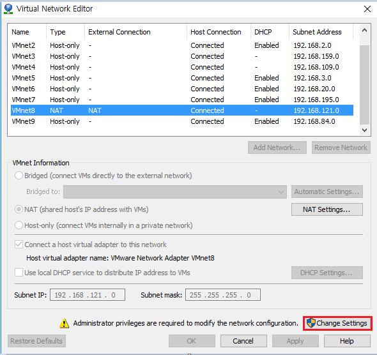Click subnet address 192.168.109.0
This screenshot has width=377, height=355.
pyautogui.click(x=316, y=67)
